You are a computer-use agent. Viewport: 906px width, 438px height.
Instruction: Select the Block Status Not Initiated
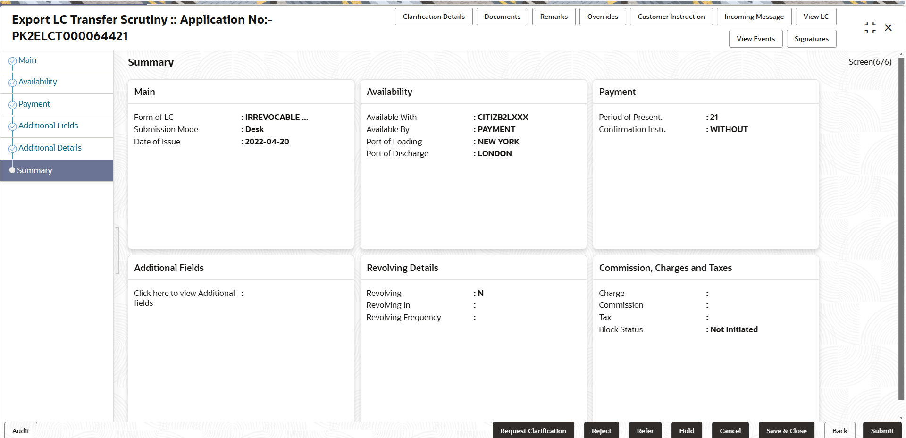pos(734,329)
